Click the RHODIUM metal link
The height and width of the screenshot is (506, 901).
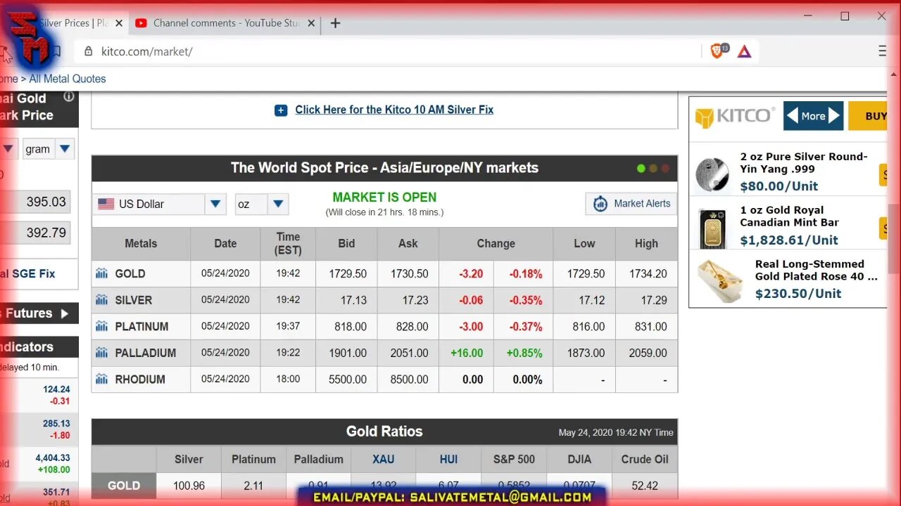[140, 379]
